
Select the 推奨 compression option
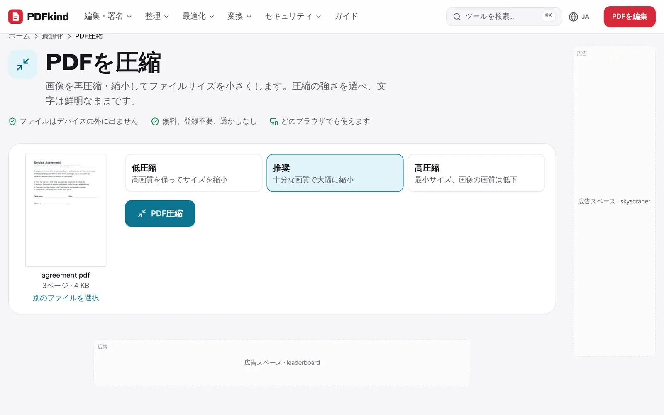[x=335, y=173]
